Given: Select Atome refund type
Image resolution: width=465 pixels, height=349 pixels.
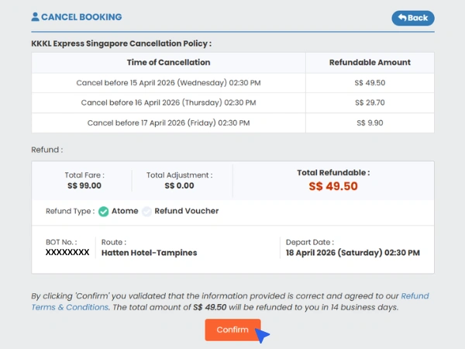Looking at the screenshot, I should 124,211.
